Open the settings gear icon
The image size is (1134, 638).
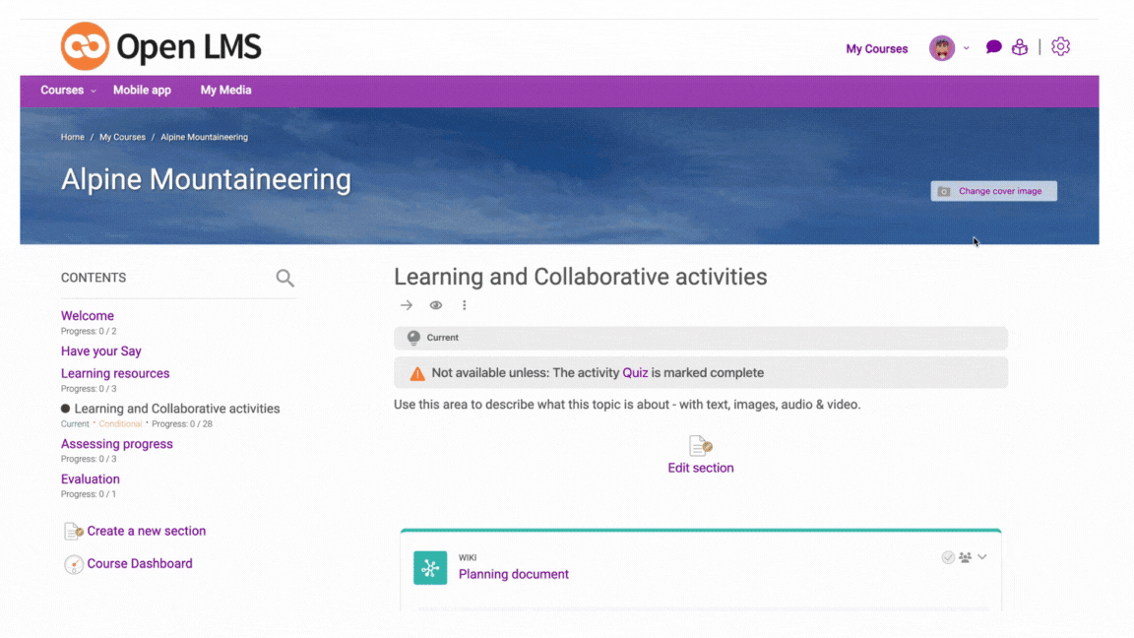pyautogui.click(x=1060, y=46)
